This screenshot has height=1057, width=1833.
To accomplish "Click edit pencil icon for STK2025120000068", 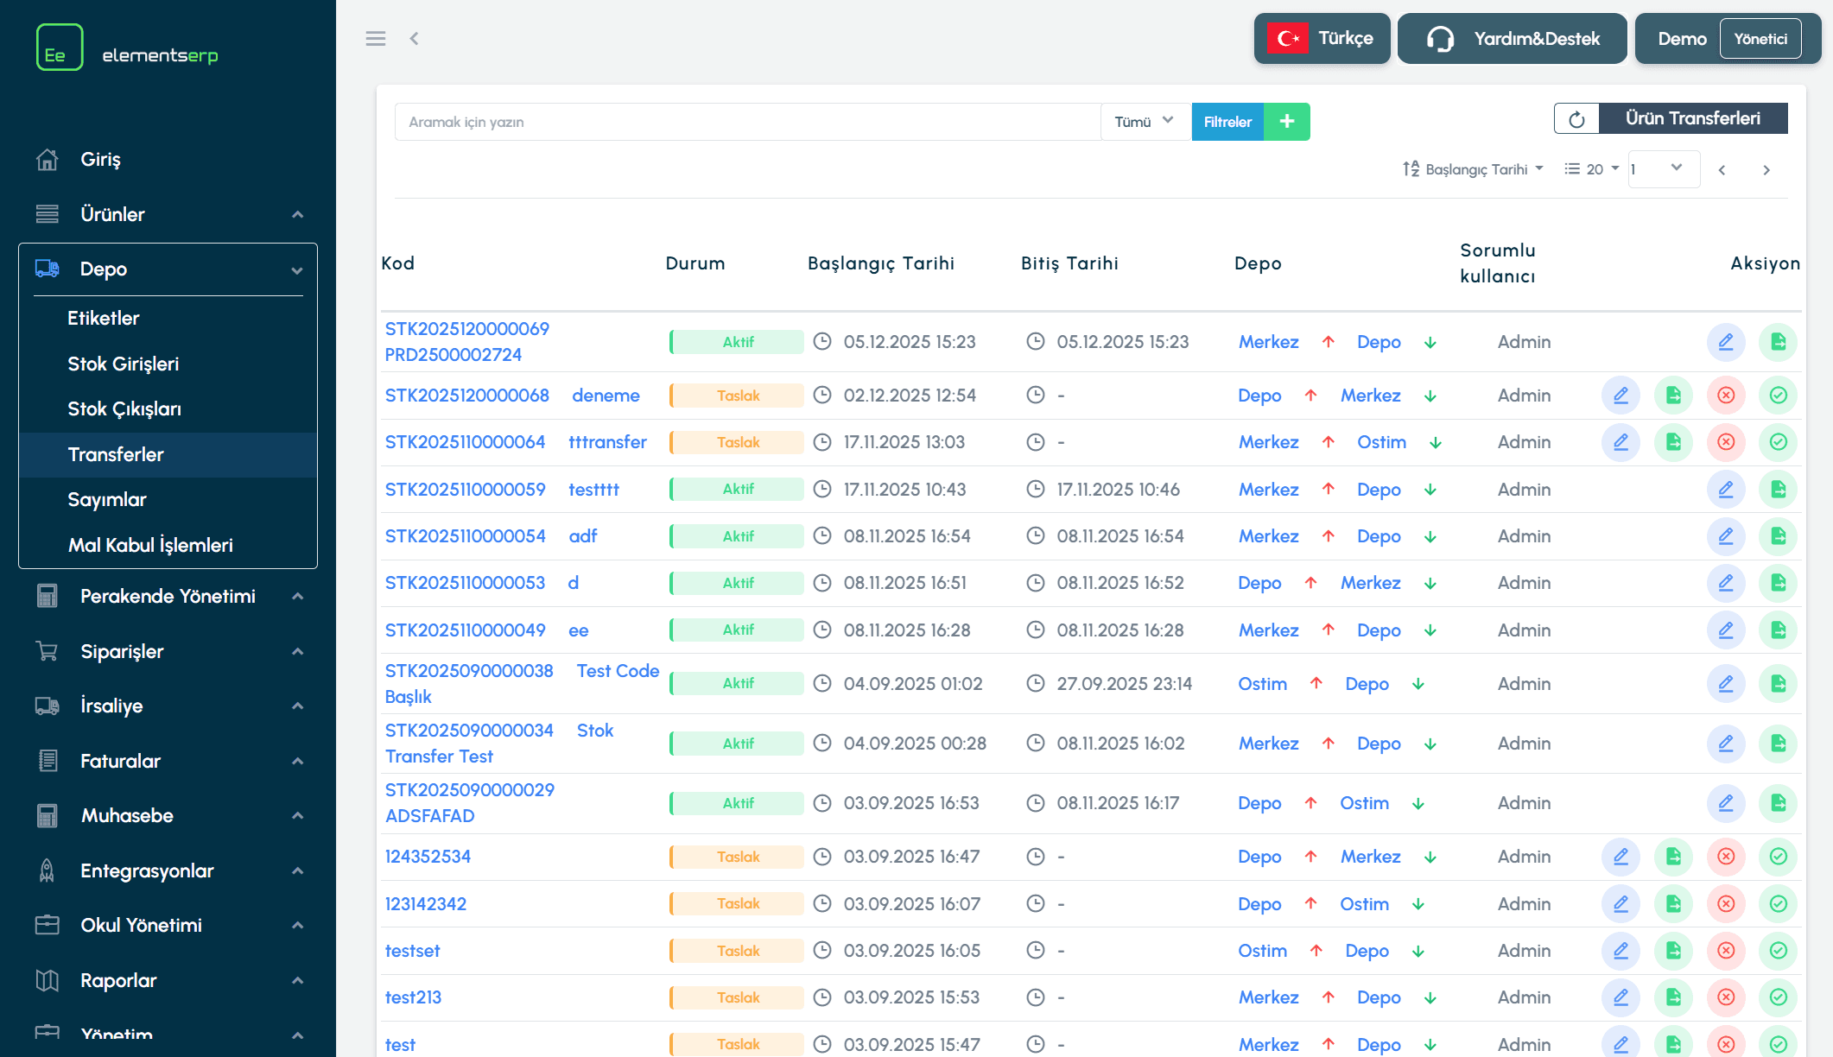I will (x=1621, y=396).
